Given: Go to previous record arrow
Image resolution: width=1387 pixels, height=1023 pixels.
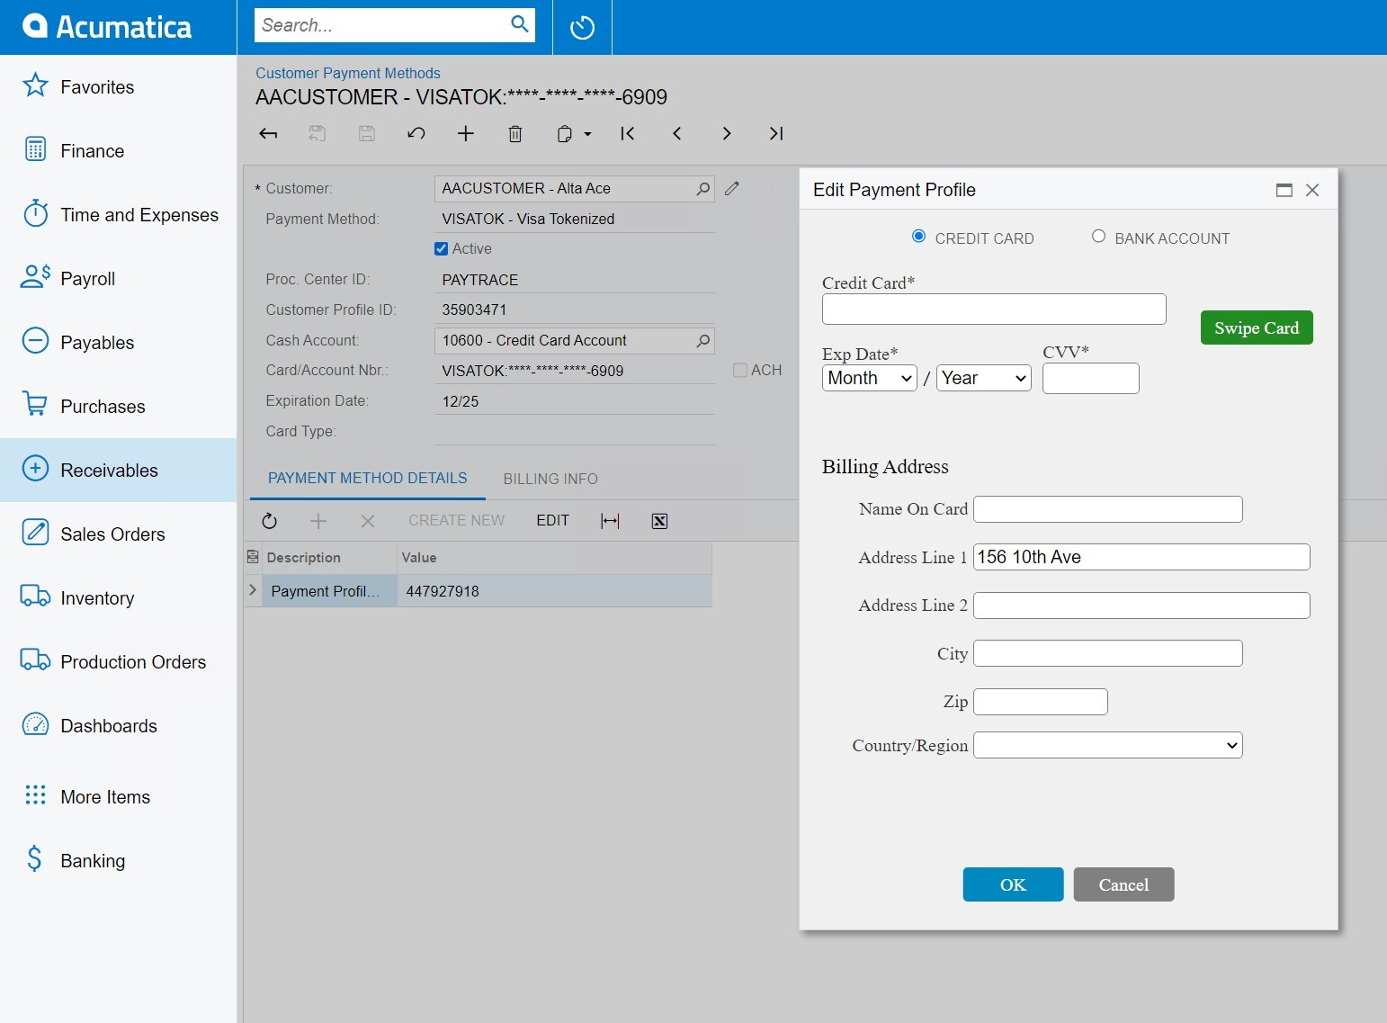Looking at the screenshot, I should pyautogui.click(x=677, y=134).
